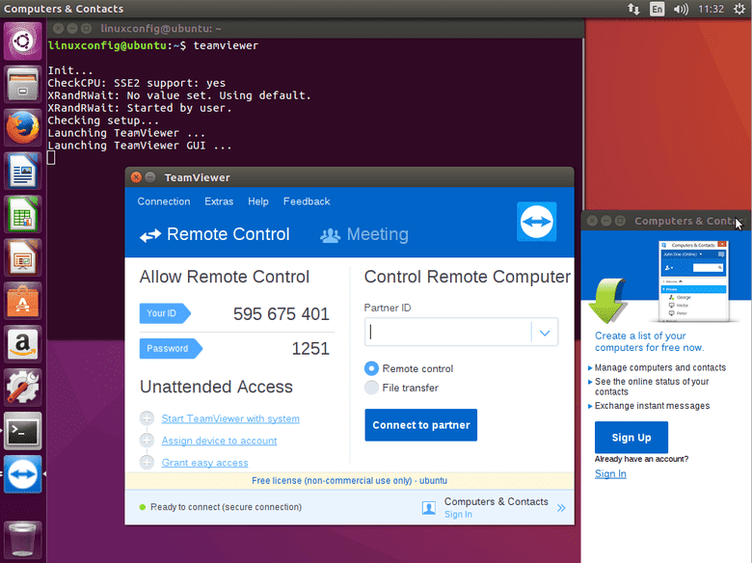
Task: Open the Trash in launcher
Action: [x=22, y=541]
